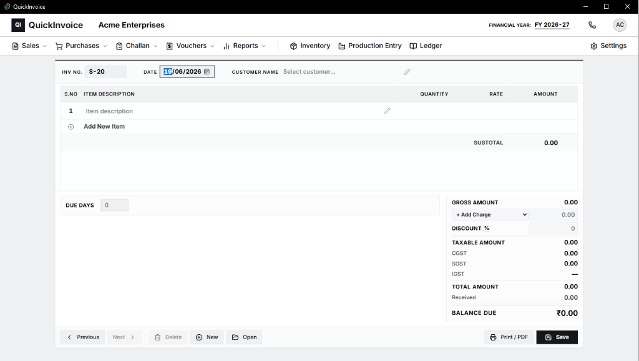Toggle the discount percent mode symbol
Image resolution: width=639 pixels, height=361 pixels.
coord(487,229)
